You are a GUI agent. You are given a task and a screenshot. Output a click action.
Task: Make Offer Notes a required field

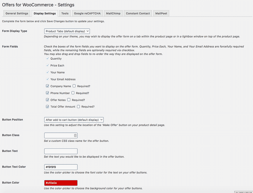tap(69, 100)
